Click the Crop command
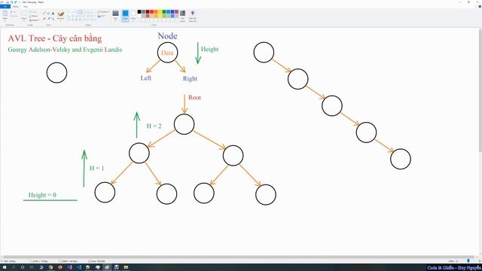This screenshot has width=482, height=271. (x=33, y=12)
